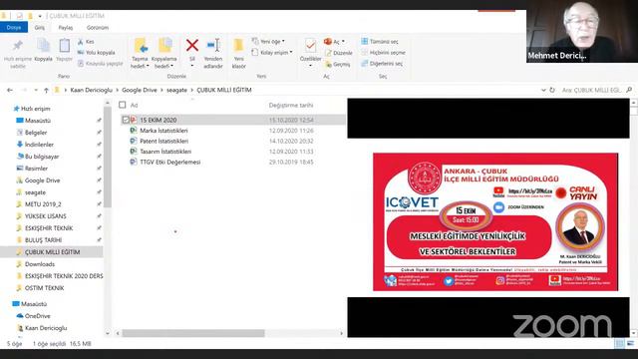Click the search box Ara ÇUBUK MİLLİ EĞİTİM

(591, 90)
